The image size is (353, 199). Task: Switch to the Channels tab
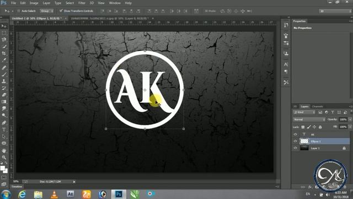tap(318, 107)
